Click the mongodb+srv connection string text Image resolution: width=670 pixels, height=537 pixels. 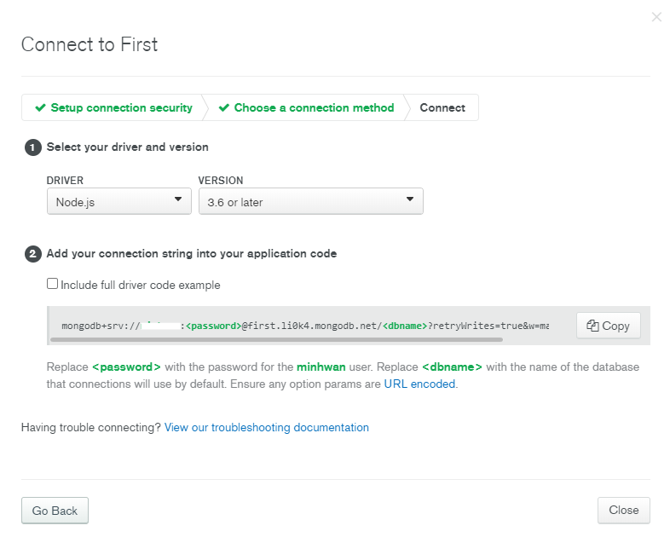coord(305,326)
